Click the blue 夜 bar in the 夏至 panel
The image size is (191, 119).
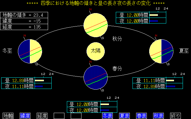pos(170,86)
